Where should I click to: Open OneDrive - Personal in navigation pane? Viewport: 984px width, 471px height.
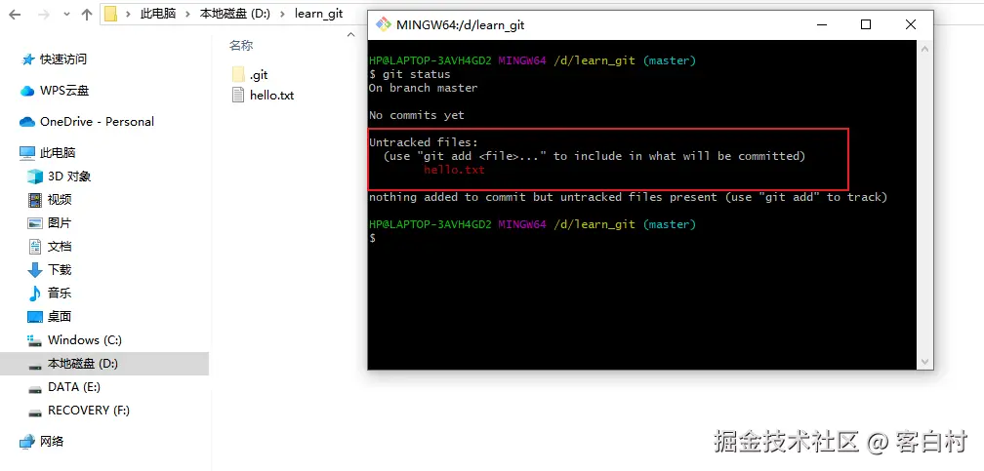click(97, 122)
